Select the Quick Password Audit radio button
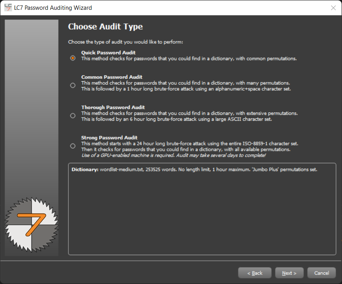The height and width of the screenshot is (284, 342). pos(73,58)
